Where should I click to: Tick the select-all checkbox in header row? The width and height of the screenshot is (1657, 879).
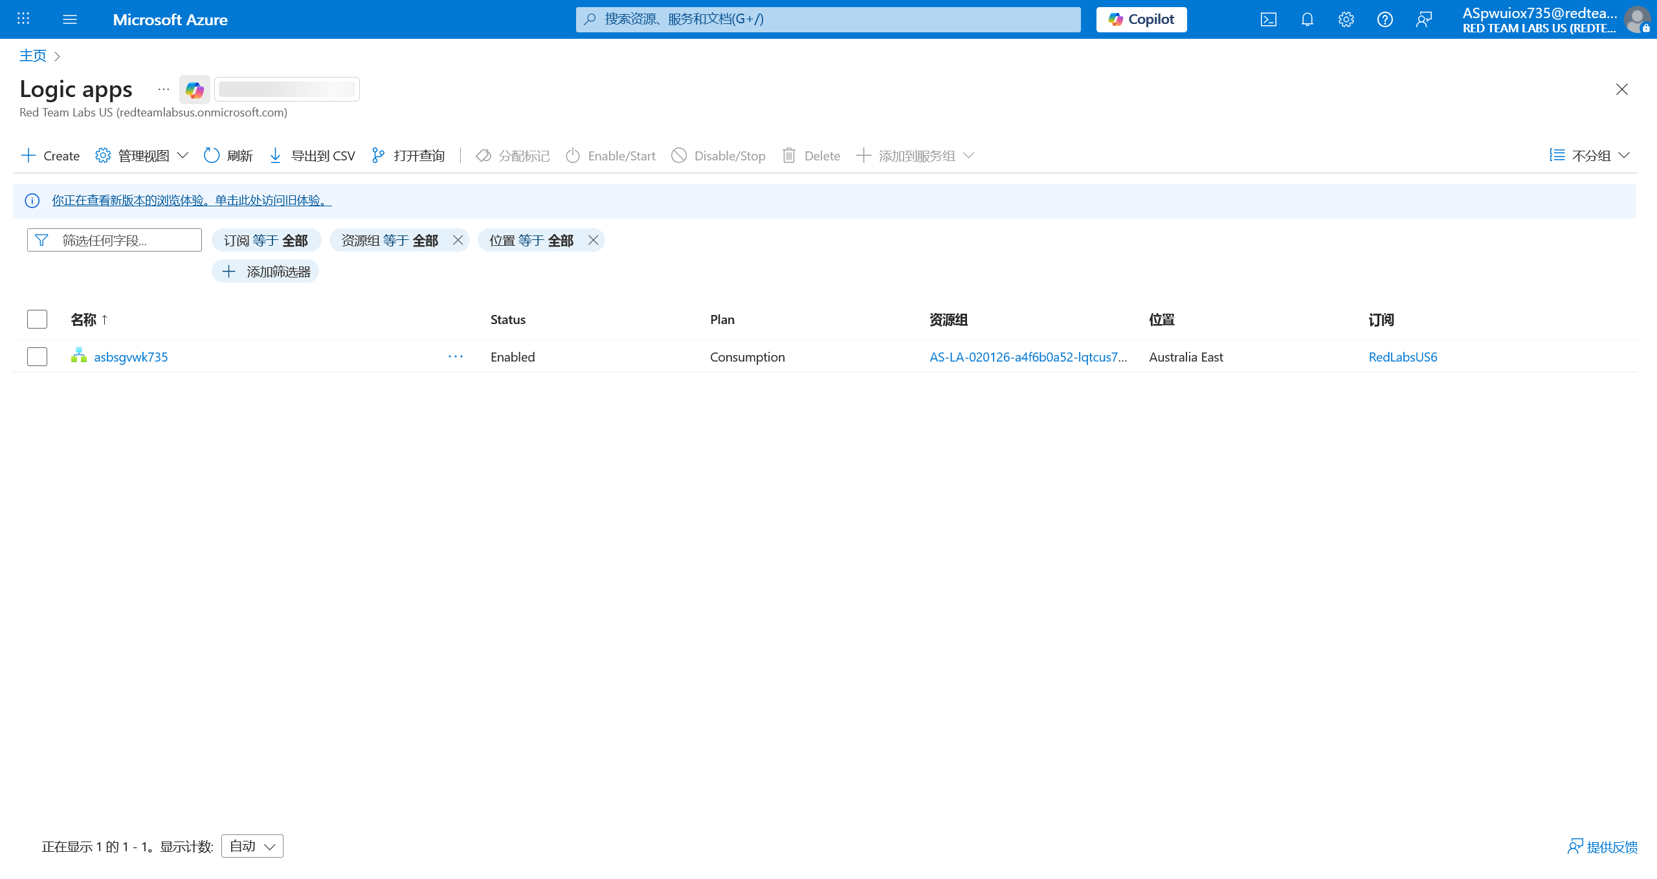[x=38, y=320]
